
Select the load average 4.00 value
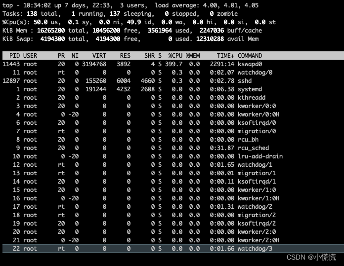click(210, 5)
